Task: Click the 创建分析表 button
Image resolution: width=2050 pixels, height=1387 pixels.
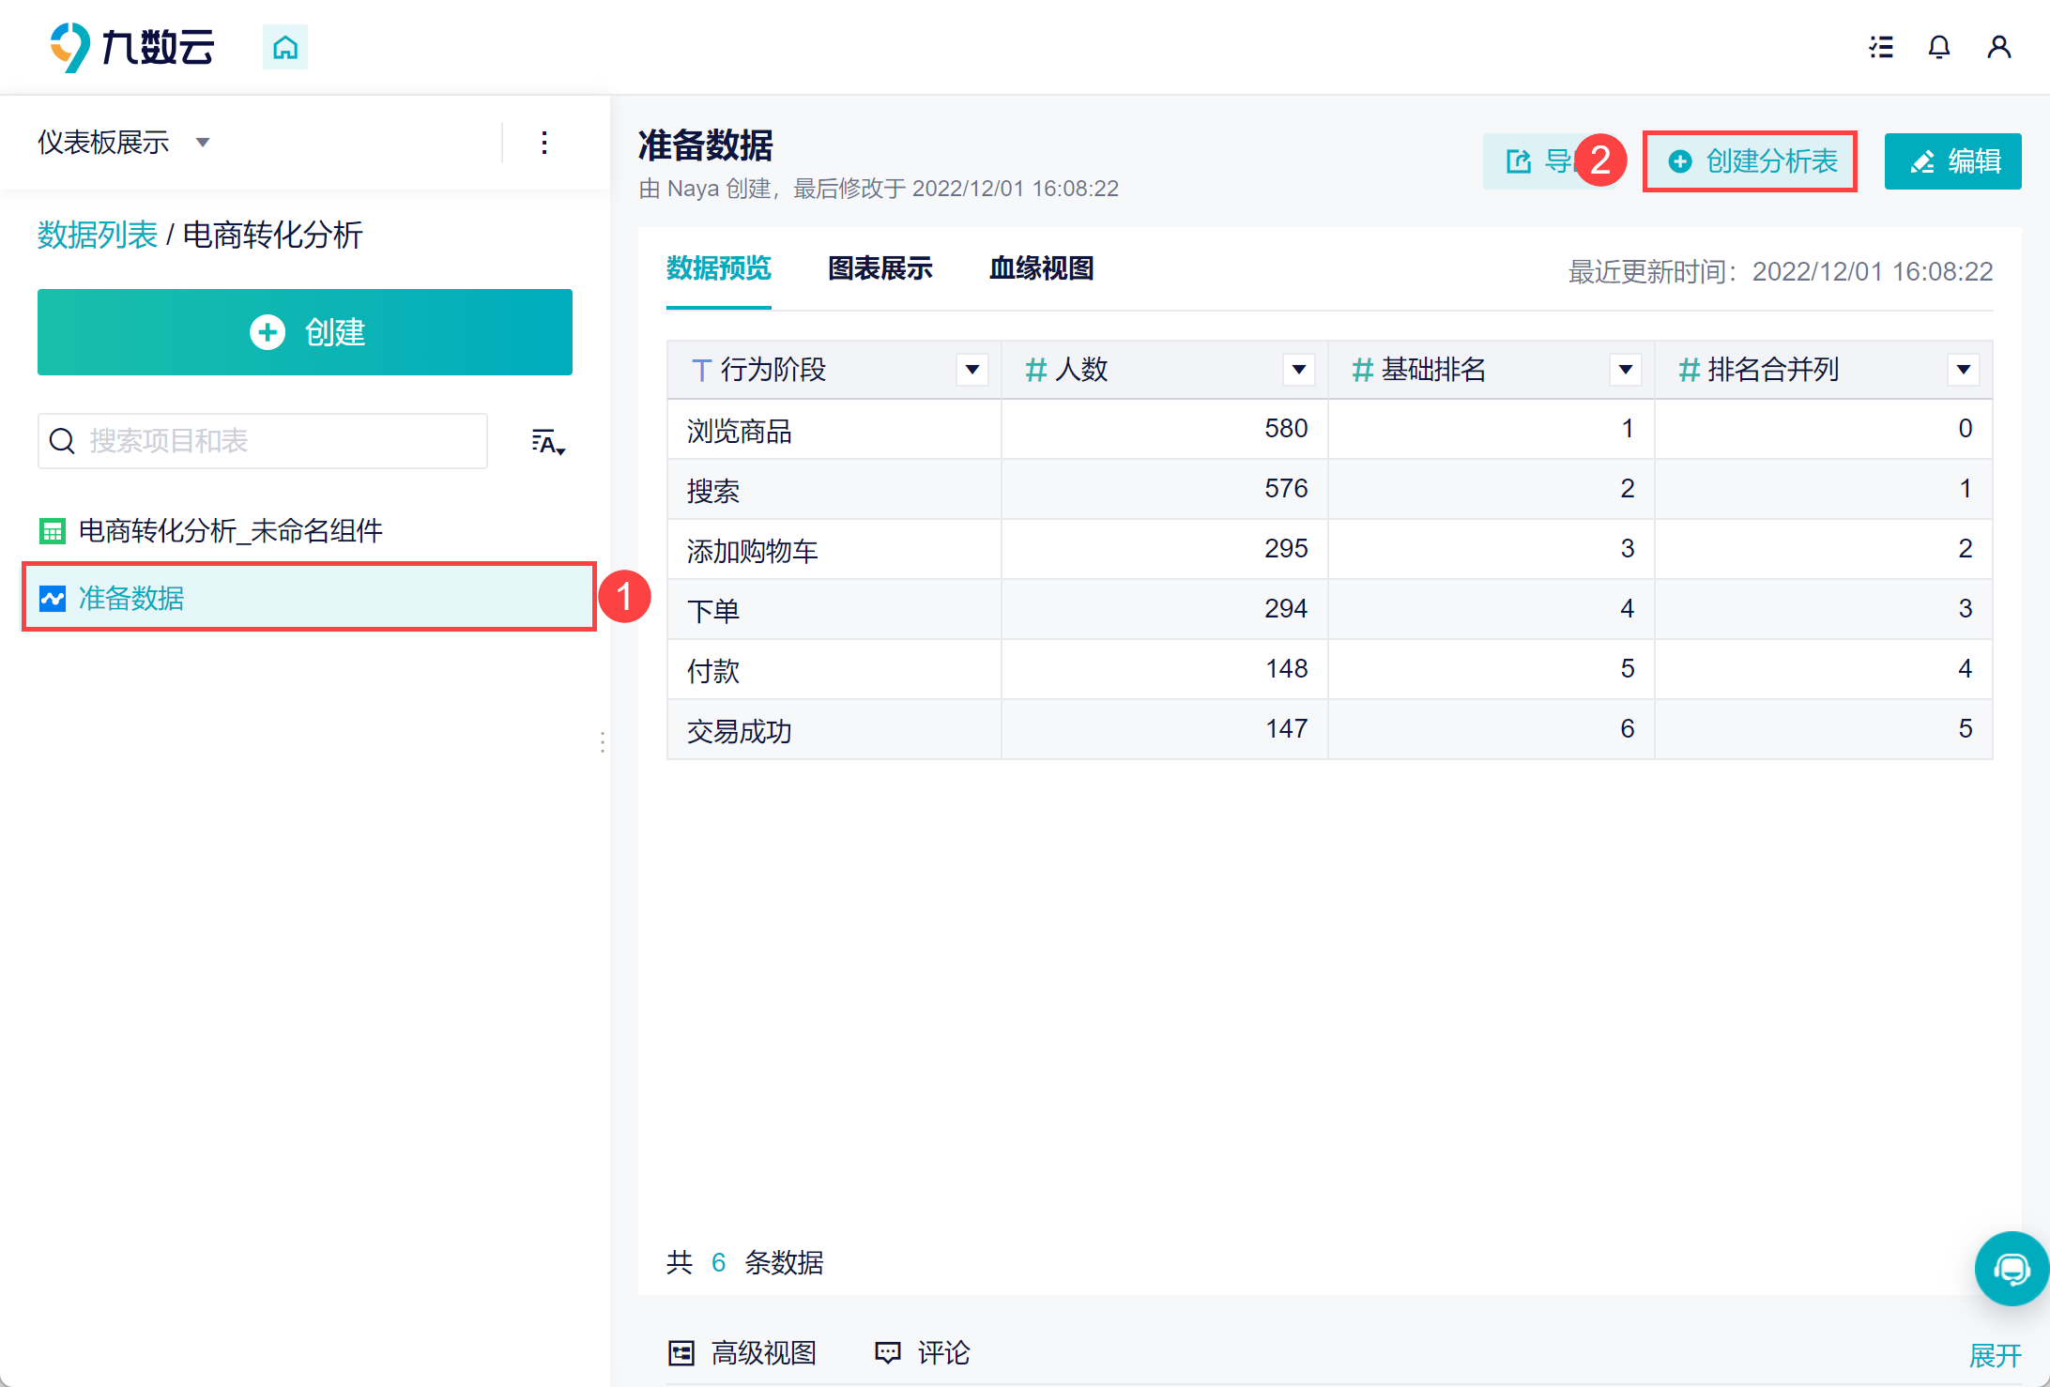Action: coord(1751,161)
